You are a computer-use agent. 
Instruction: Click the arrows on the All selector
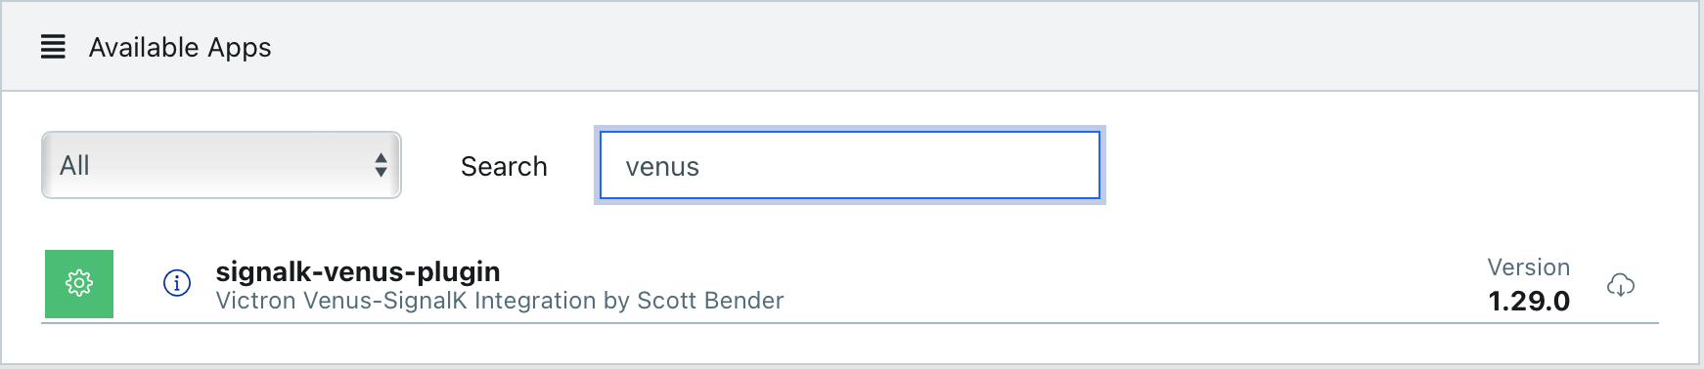point(381,165)
